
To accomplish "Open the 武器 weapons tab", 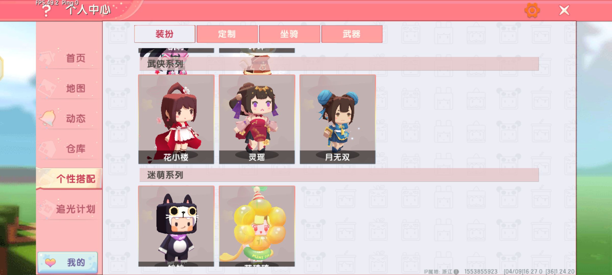I will point(352,34).
